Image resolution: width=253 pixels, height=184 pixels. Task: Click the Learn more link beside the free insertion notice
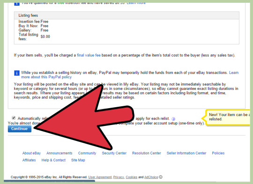[x=136, y=3]
